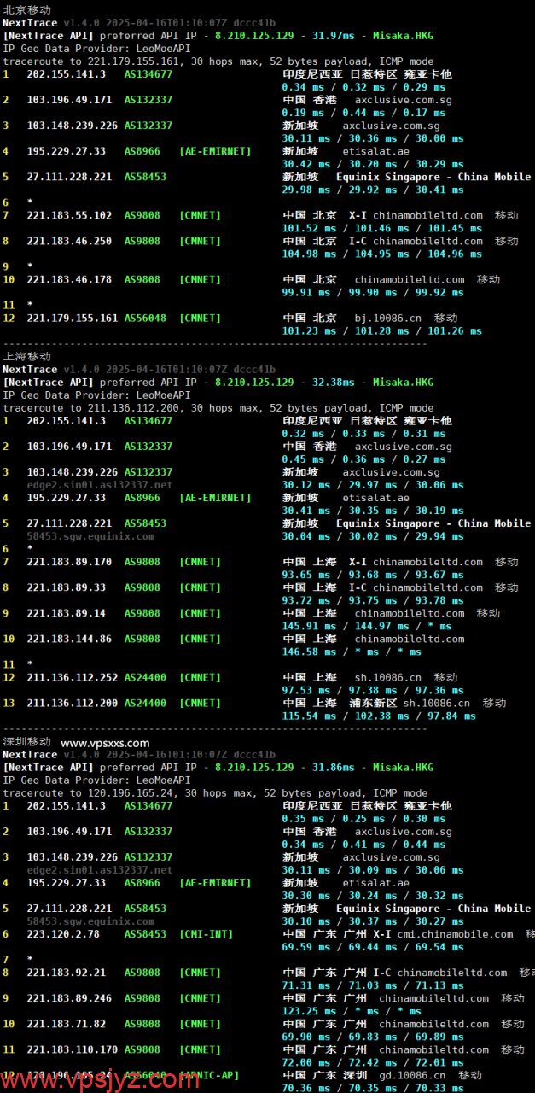Image resolution: width=535 pixels, height=1093 pixels.
Task: Click hop IP 221.183.110.170
Action: 73,1049
